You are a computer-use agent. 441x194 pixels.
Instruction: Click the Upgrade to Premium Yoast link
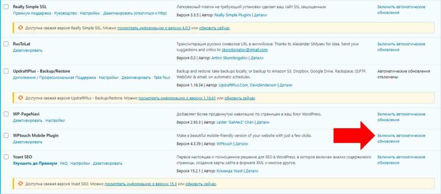(x=35, y=163)
